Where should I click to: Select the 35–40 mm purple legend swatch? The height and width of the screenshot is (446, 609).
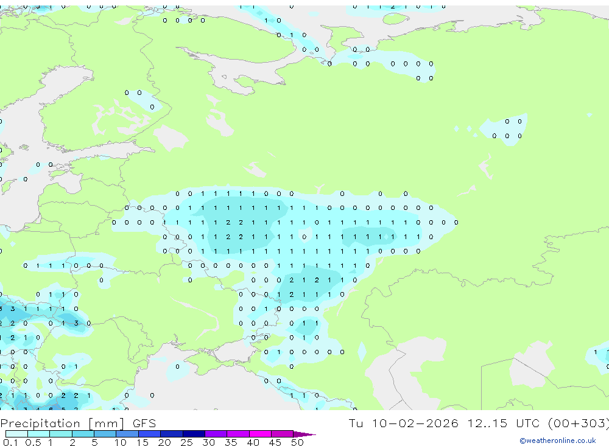click(238, 434)
